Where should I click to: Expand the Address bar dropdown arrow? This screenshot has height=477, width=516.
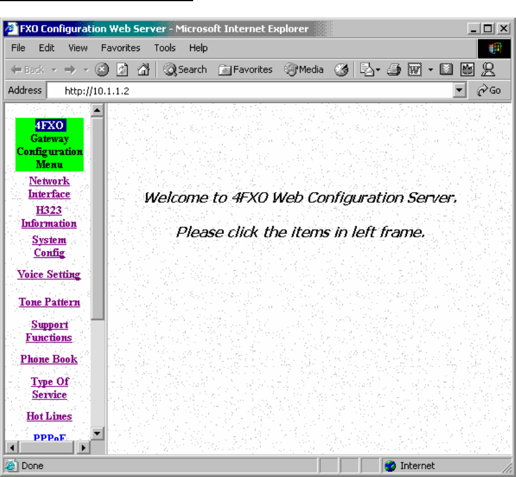point(460,91)
